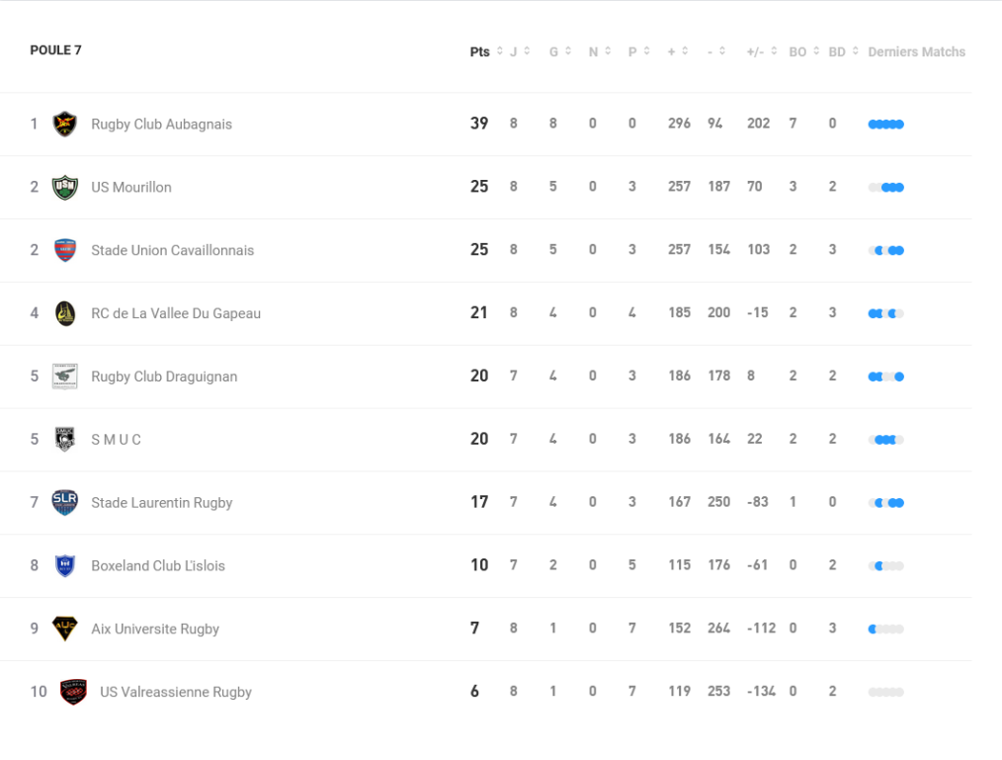Sort by BD defensive bonus column
The width and height of the screenshot is (1002, 760).
[x=844, y=52]
